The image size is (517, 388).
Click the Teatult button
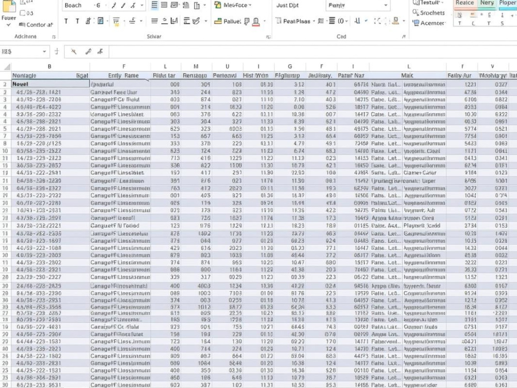tap(428, 3)
